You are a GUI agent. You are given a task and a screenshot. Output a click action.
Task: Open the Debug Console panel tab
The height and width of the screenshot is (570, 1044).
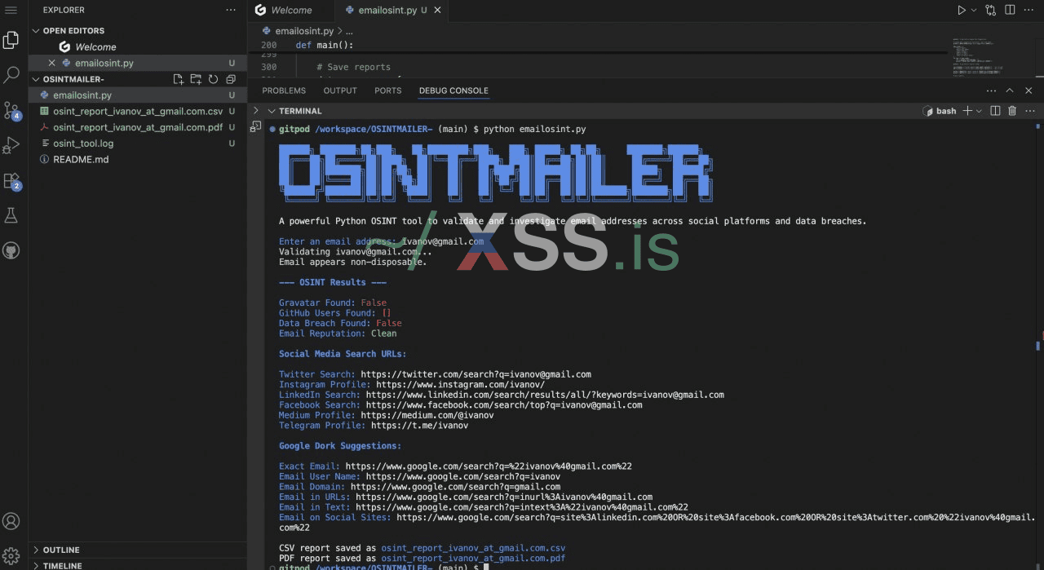(453, 91)
